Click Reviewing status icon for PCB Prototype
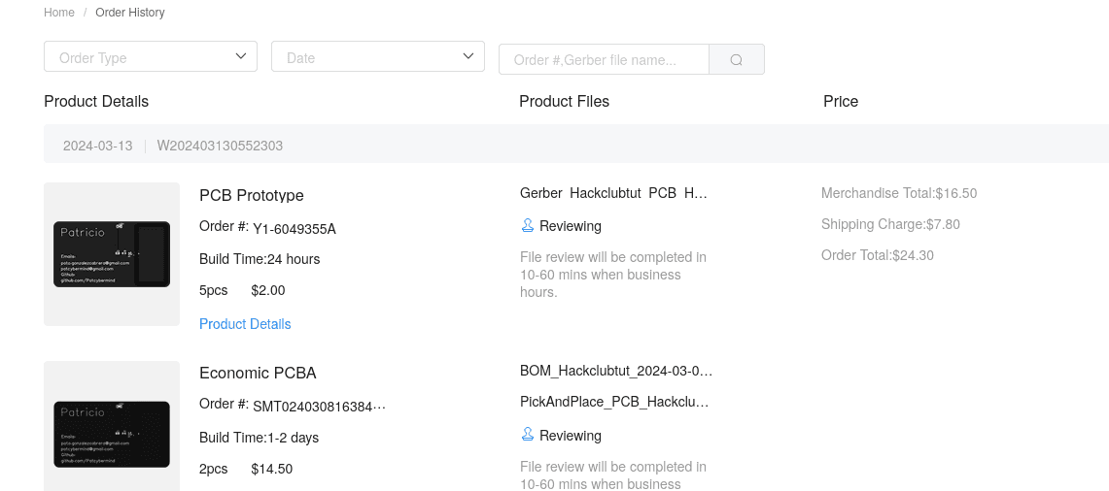The width and height of the screenshot is (1109, 491). tap(528, 226)
